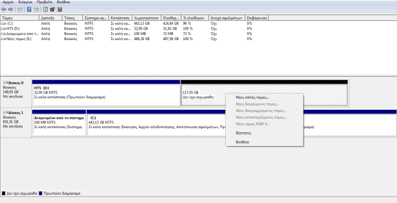Click disabled Νέος διαγραμμισμένος τόμος... entry

pos(264,110)
